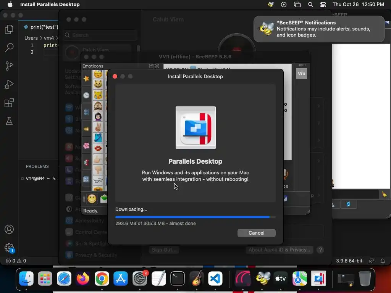Open Finder from the Dock
The height and width of the screenshot is (293, 391).
click(26, 278)
